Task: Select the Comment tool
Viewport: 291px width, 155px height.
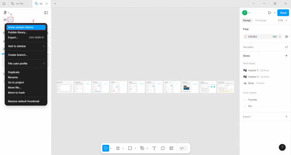Action: point(163,148)
